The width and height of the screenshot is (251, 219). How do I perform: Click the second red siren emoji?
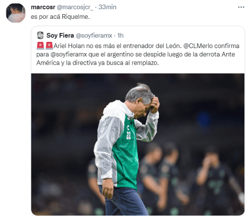point(49,45)
